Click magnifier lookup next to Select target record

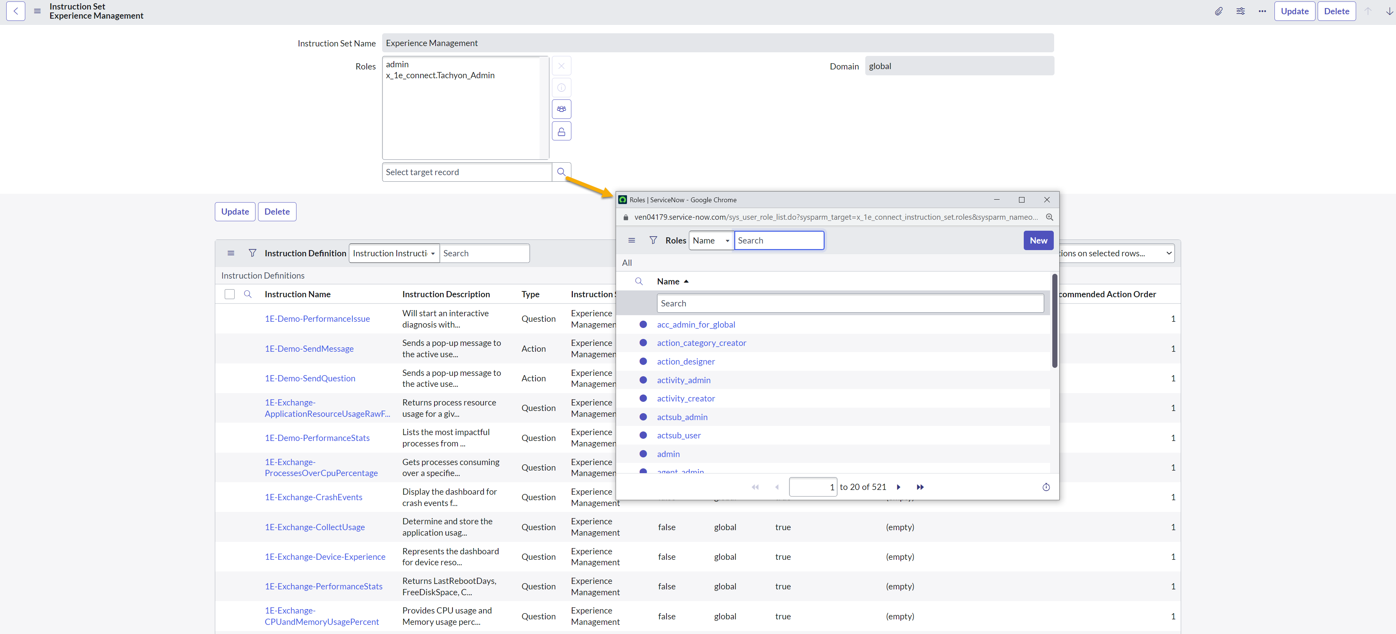pos(561,172)
